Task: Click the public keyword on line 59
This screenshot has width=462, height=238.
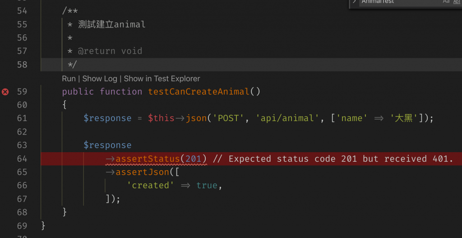Action: pos(78,92)
